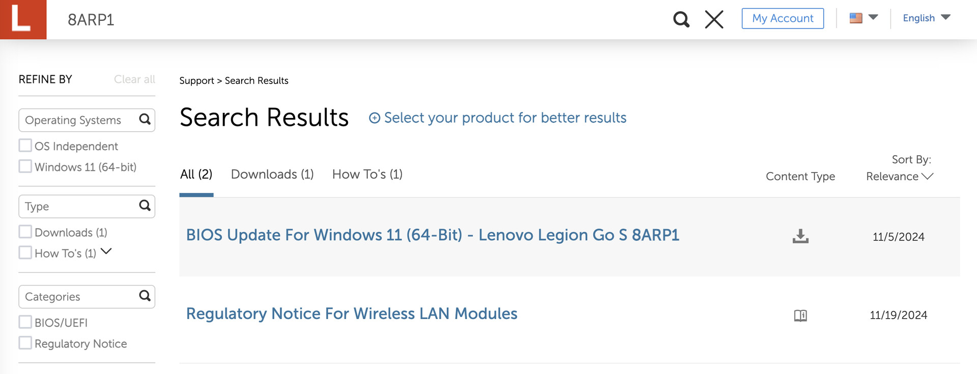Click search icon in Categories filter
The width and height of the screenshot is (977, 374).
[145, 296]
